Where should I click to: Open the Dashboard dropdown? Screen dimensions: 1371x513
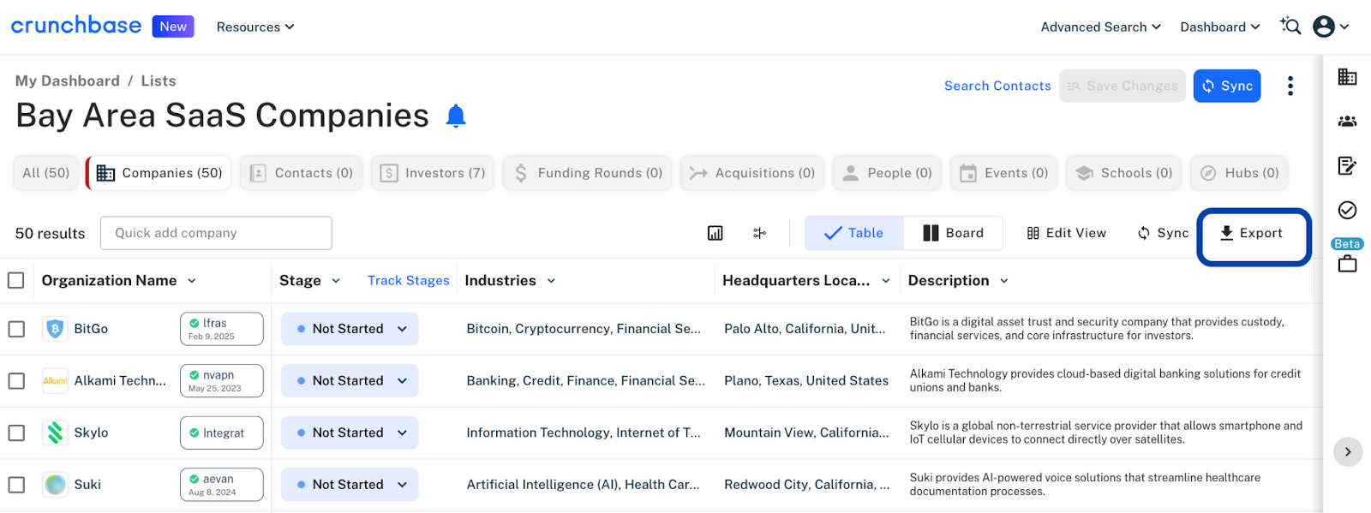1220,27
